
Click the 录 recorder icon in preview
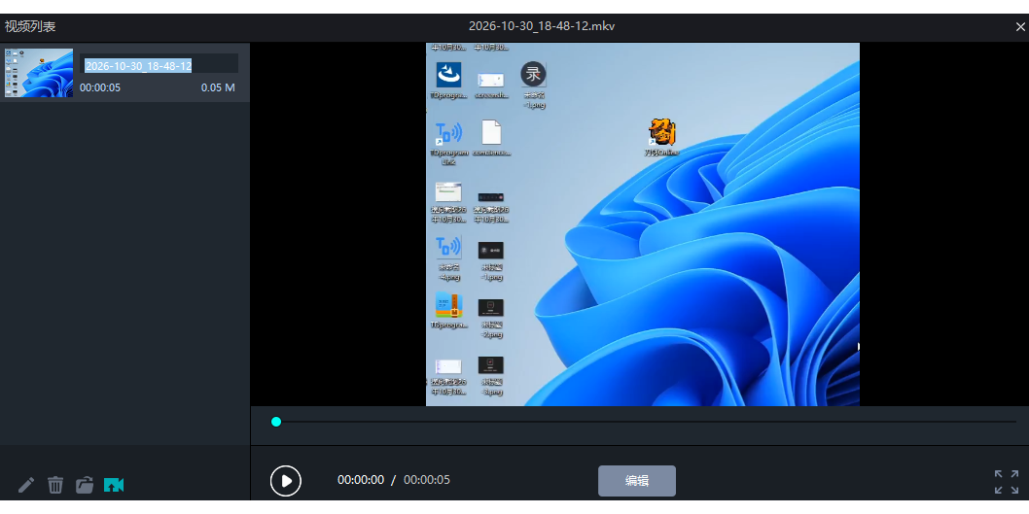click(x=534, y=74)
